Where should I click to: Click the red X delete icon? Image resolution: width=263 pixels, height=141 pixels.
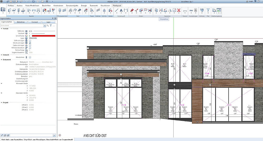point(179,11)
